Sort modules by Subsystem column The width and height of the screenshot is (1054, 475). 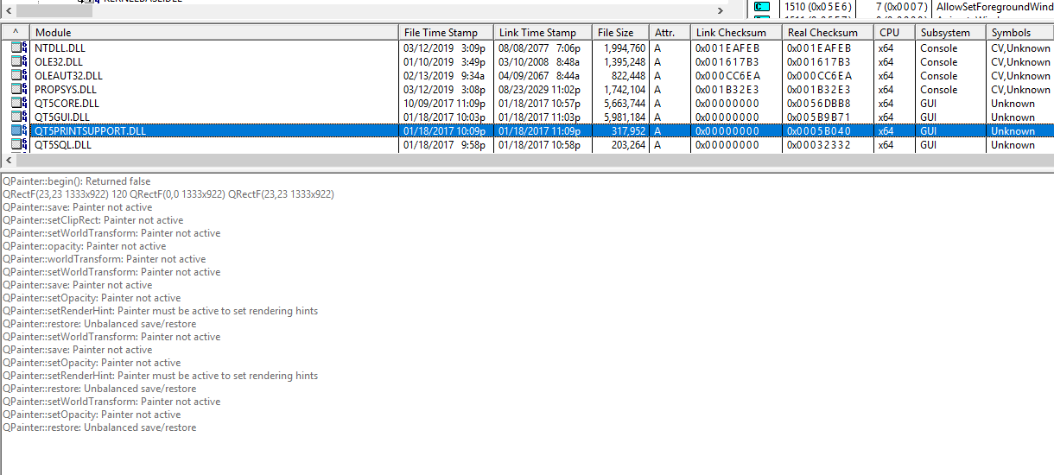pyautogui.click(x=949, y=33)
